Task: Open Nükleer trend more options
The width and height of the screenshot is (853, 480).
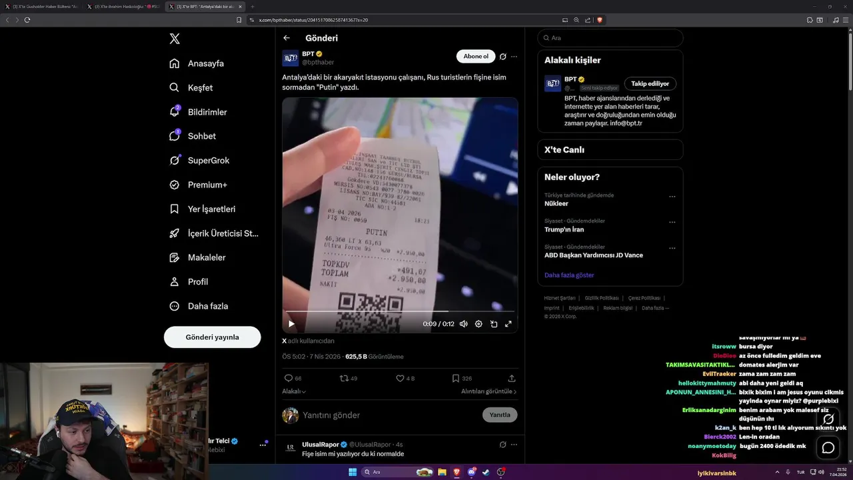Action: 672,197
